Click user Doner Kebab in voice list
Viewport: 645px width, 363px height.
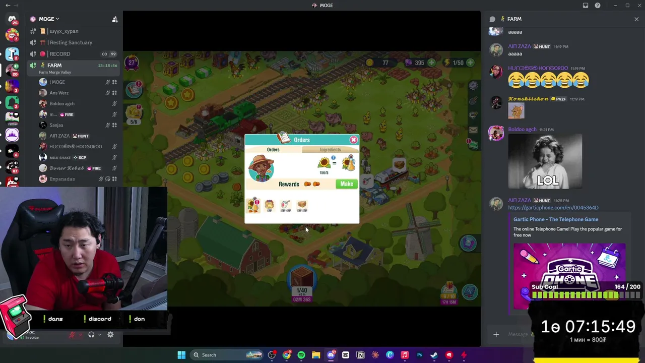(x=67, y=168)
